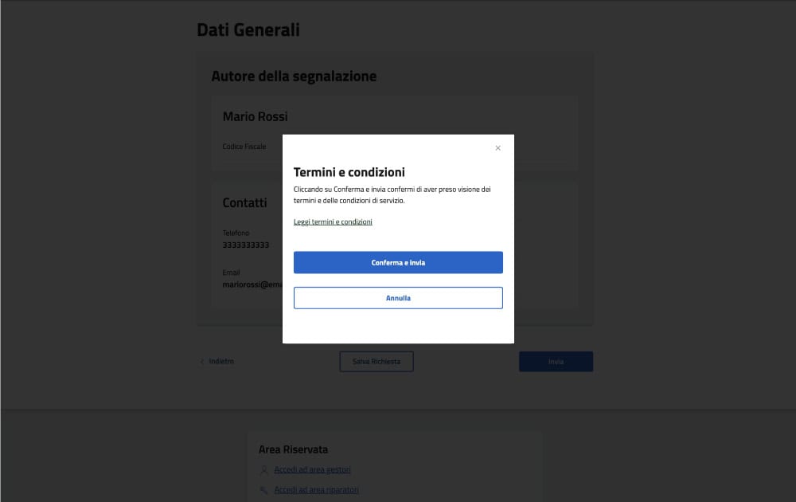The image size is (796, 502).
Task: Open the Accedi ad area riparatori link
Action: [316, 490]
